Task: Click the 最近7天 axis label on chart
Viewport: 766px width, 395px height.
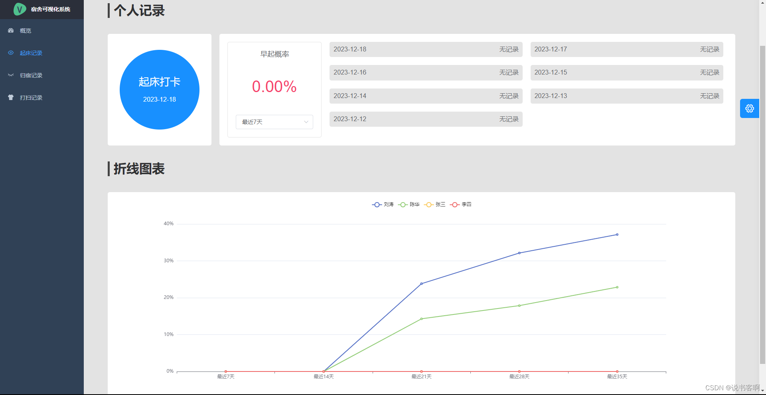Action: tap(226, 377)
